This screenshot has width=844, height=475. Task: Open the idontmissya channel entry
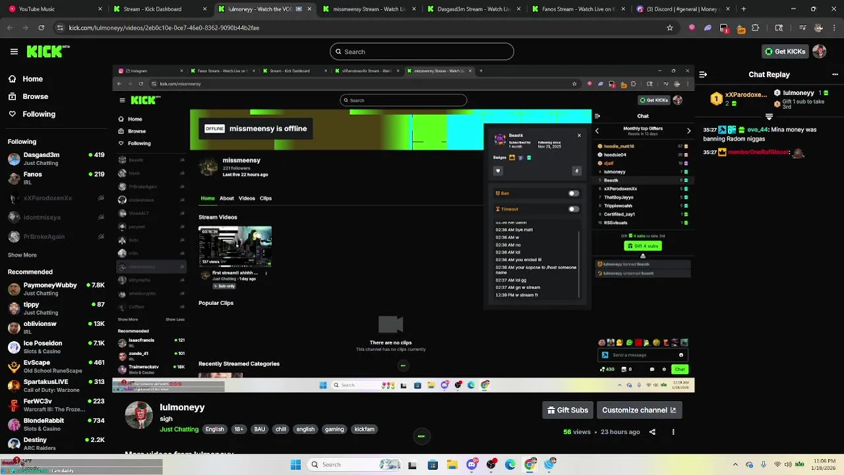[x=56, y=217]
